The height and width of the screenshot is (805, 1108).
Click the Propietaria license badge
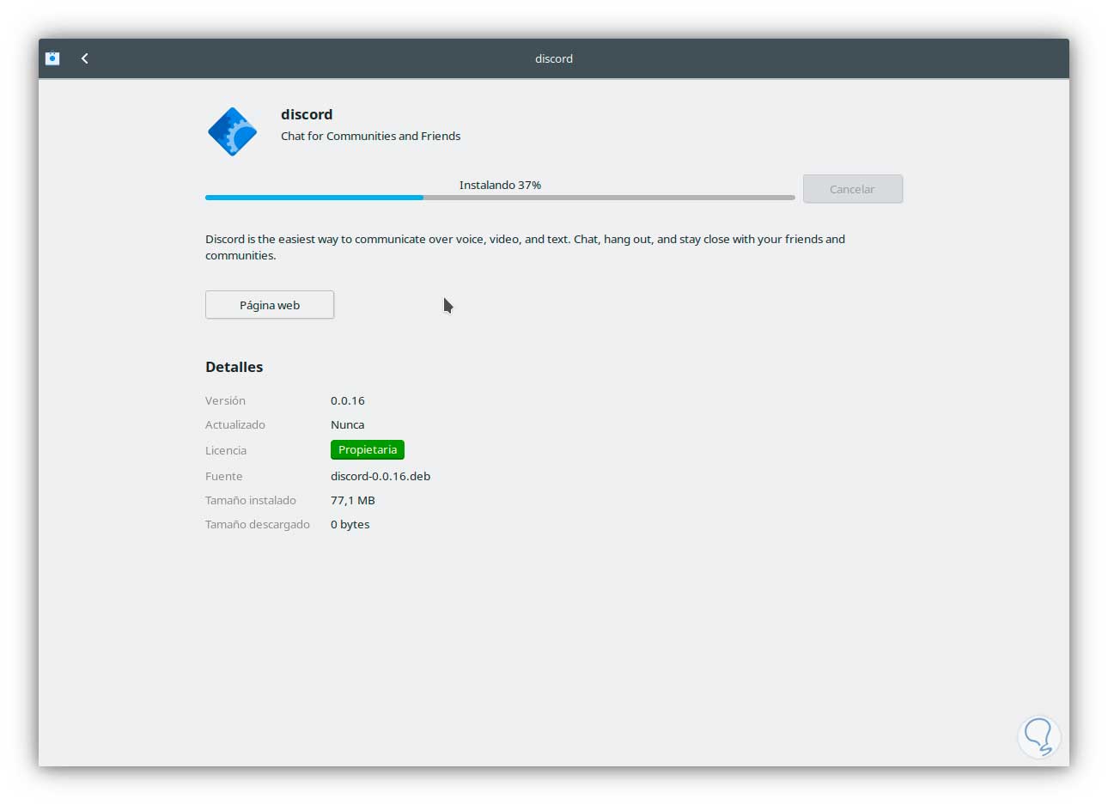point(368,449)
